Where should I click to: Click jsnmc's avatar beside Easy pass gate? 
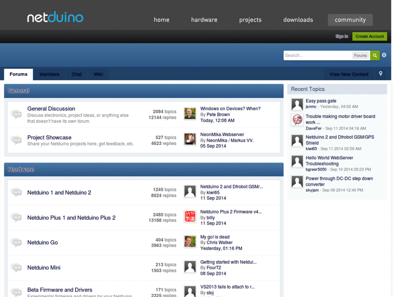coord(297,104)
